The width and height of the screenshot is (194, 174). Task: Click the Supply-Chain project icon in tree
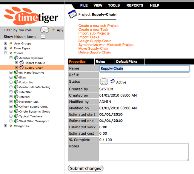[21, 67]
